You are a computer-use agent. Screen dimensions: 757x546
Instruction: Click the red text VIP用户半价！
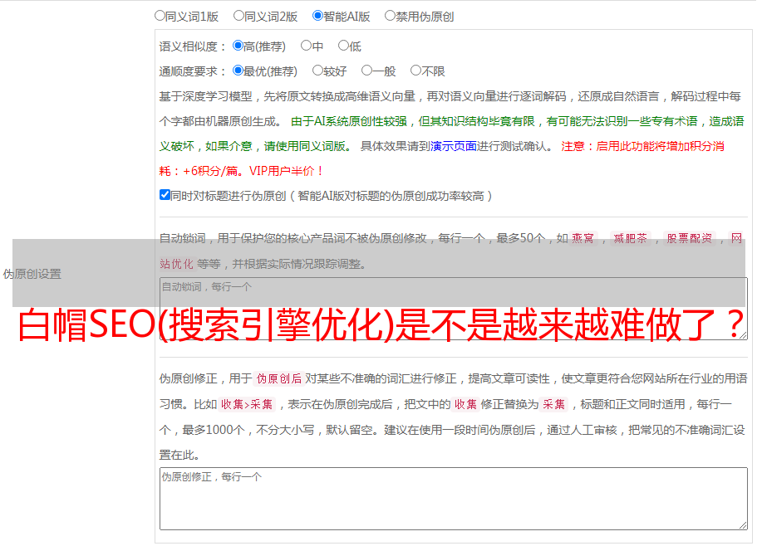(x=286, y=171)
